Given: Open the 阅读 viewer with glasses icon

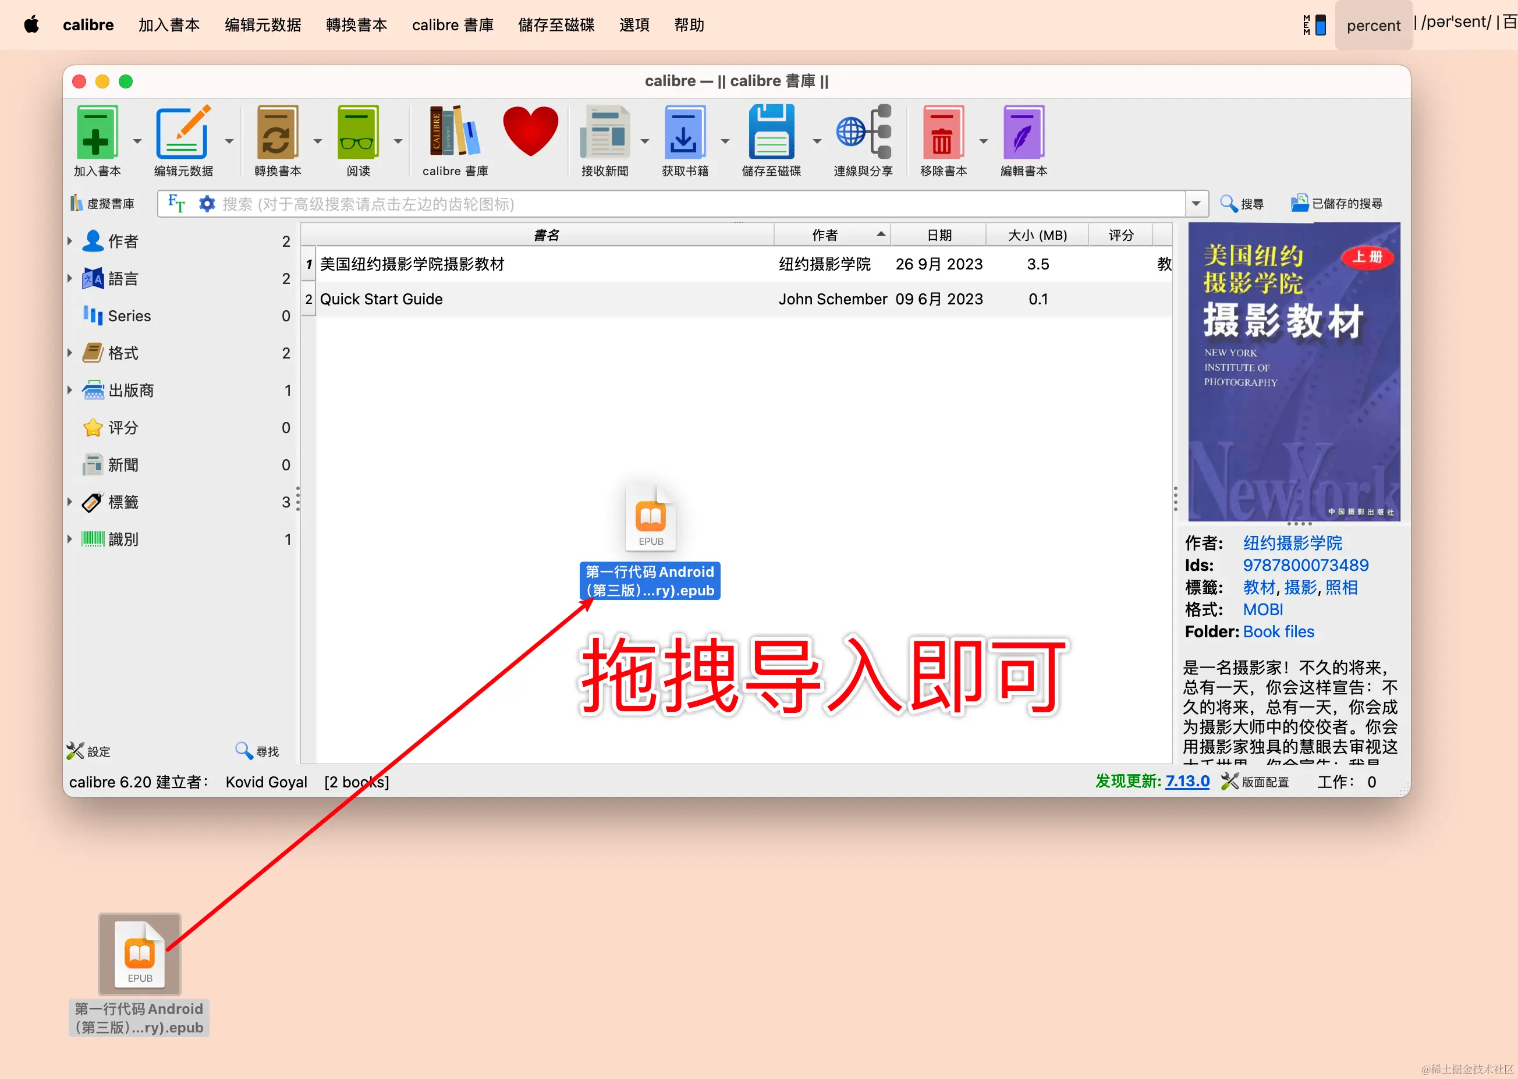Looking at the screenshot, I should click(x=358, y=133).
